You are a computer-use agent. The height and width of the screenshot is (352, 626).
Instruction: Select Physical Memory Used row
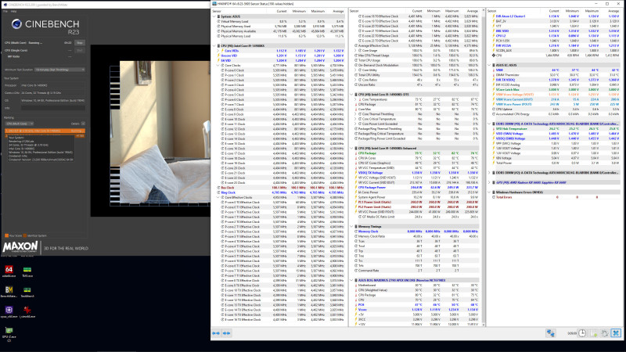(x=279, y=27)
